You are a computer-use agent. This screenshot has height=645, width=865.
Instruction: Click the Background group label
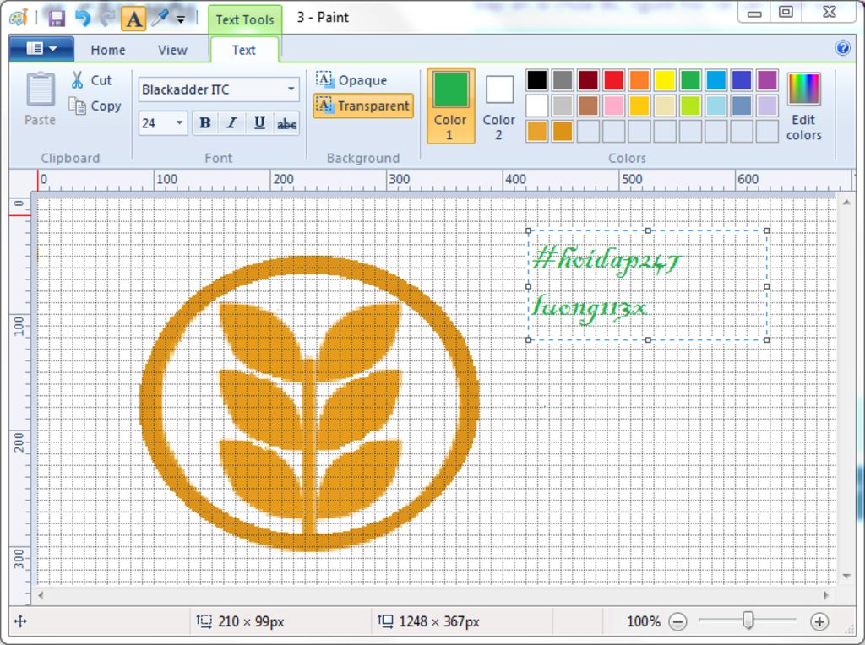[363, 158]
